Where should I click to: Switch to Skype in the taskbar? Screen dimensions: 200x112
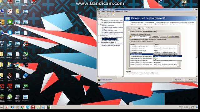tap(28, 107)
